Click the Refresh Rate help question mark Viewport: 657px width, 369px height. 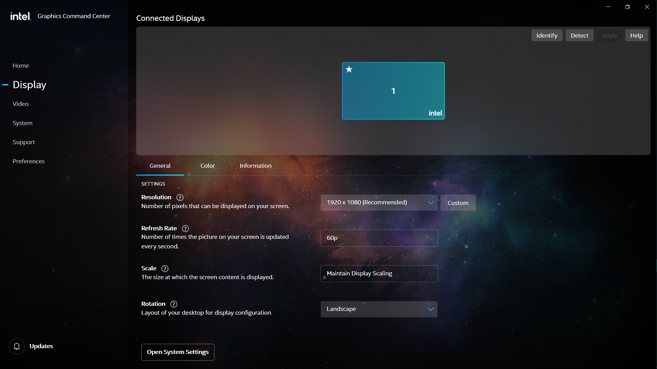pyautogui.click(x=185, y=228)
